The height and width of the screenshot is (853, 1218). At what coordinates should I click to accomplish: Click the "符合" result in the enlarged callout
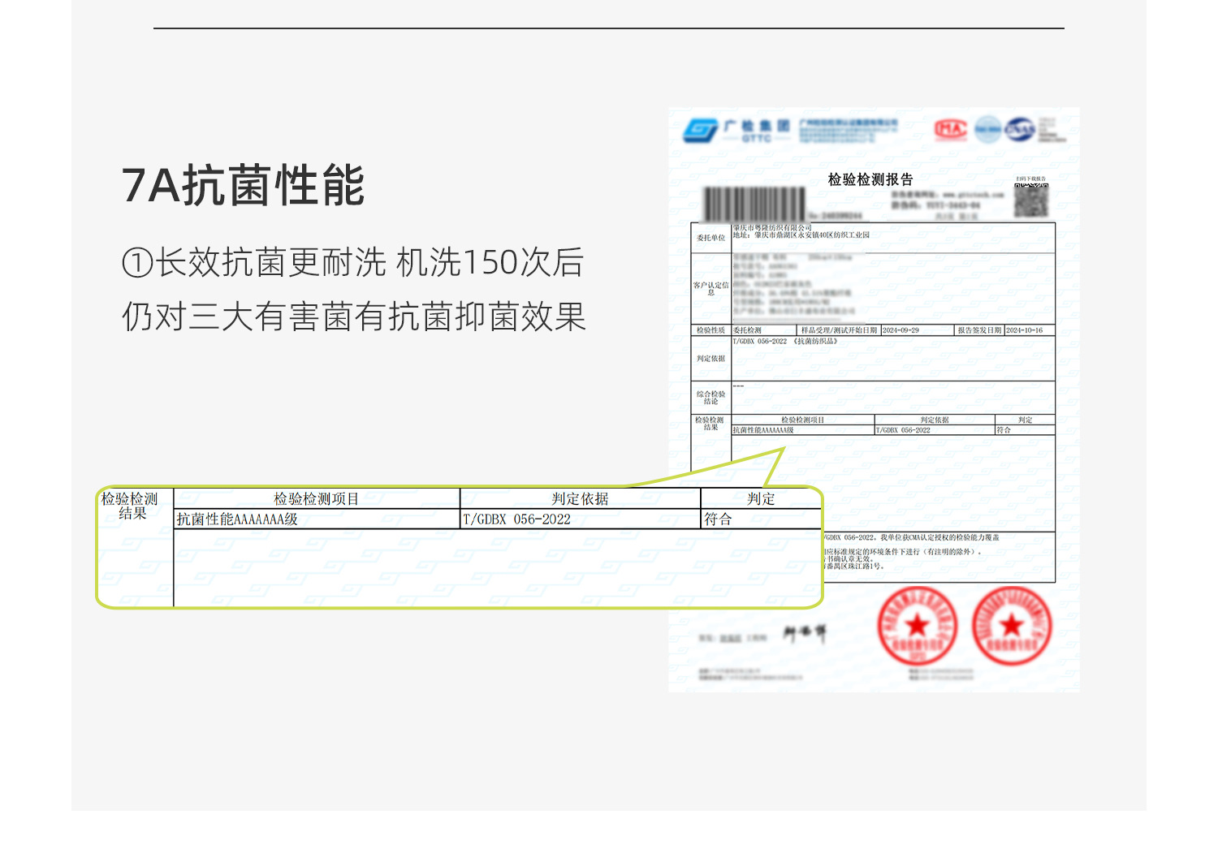point(718,519)
